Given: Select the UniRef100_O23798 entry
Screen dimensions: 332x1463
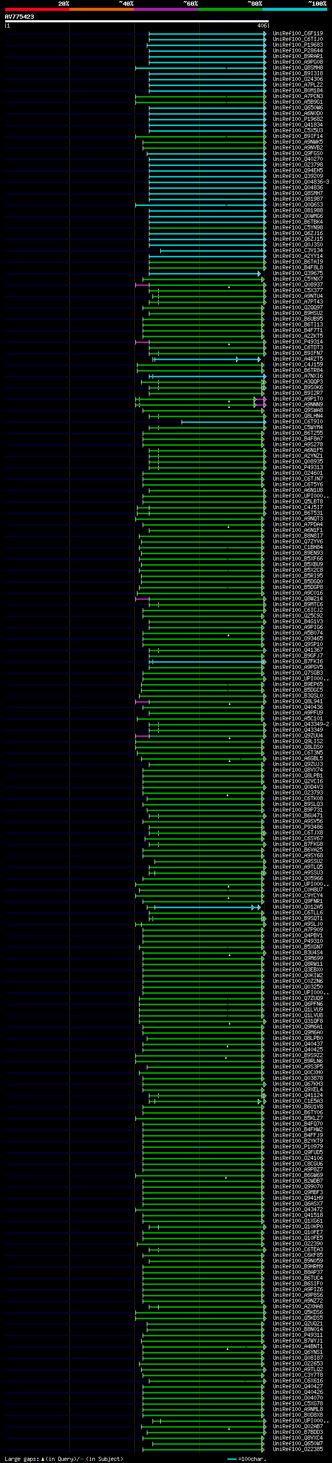Looking at the screenshot, I should coord(298,165).
